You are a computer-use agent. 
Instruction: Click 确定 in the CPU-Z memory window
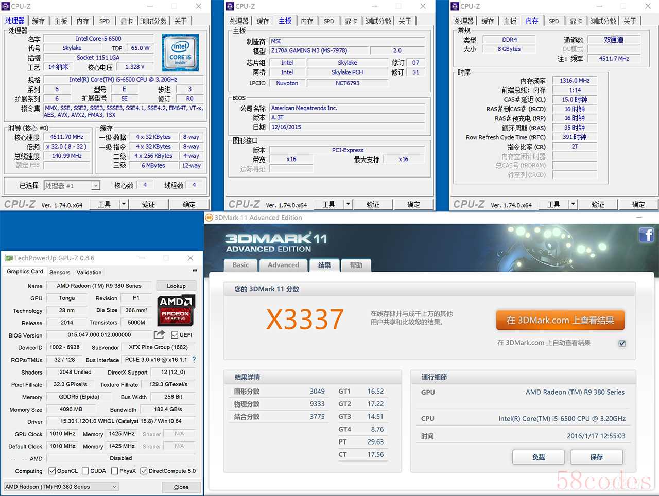pyautogui.click(x=638, y=204)
